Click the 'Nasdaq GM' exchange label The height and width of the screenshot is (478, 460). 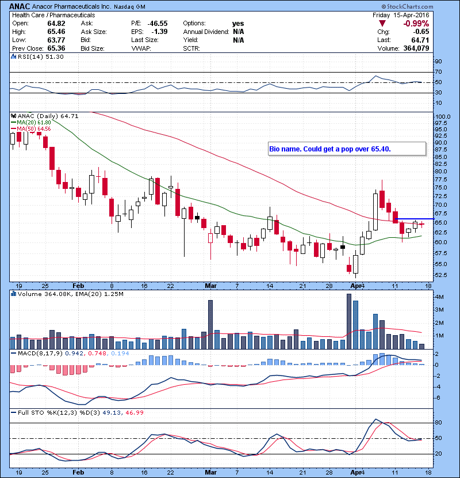(129, 7)
